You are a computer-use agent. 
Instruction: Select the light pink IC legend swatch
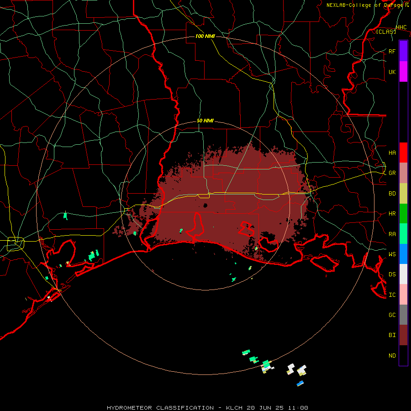(403, 295)
